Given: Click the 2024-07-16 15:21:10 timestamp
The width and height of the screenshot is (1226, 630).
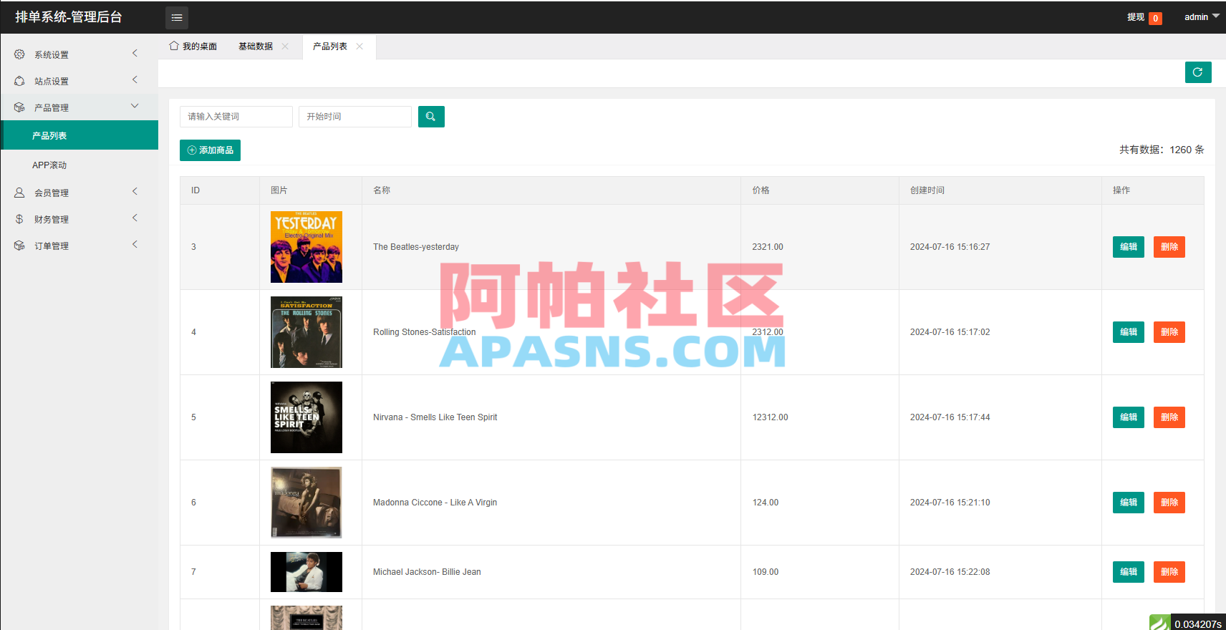Looking at the screenshot, I should pos(950,503).
